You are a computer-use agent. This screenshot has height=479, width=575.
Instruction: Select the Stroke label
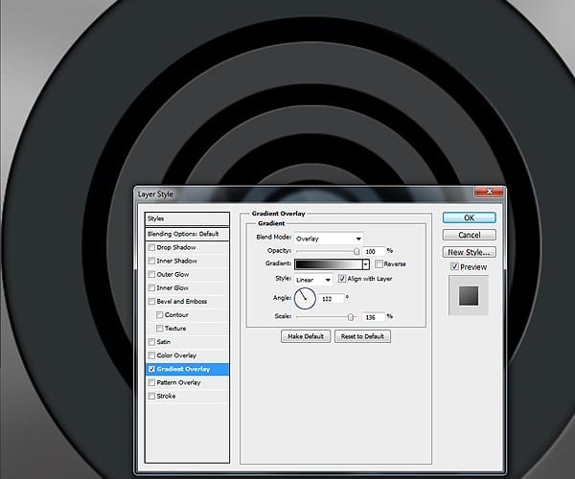(x=166, y=397)
